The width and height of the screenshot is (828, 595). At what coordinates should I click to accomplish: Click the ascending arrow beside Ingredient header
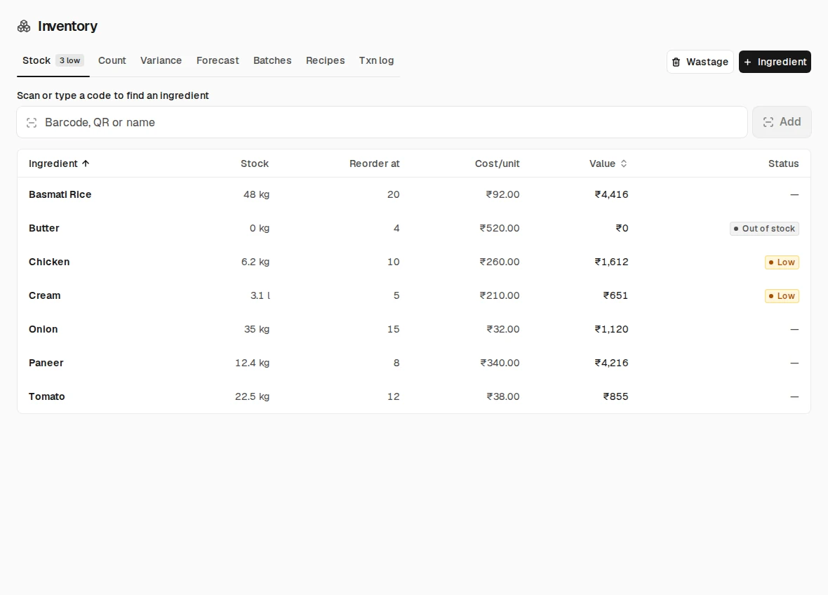86,163
